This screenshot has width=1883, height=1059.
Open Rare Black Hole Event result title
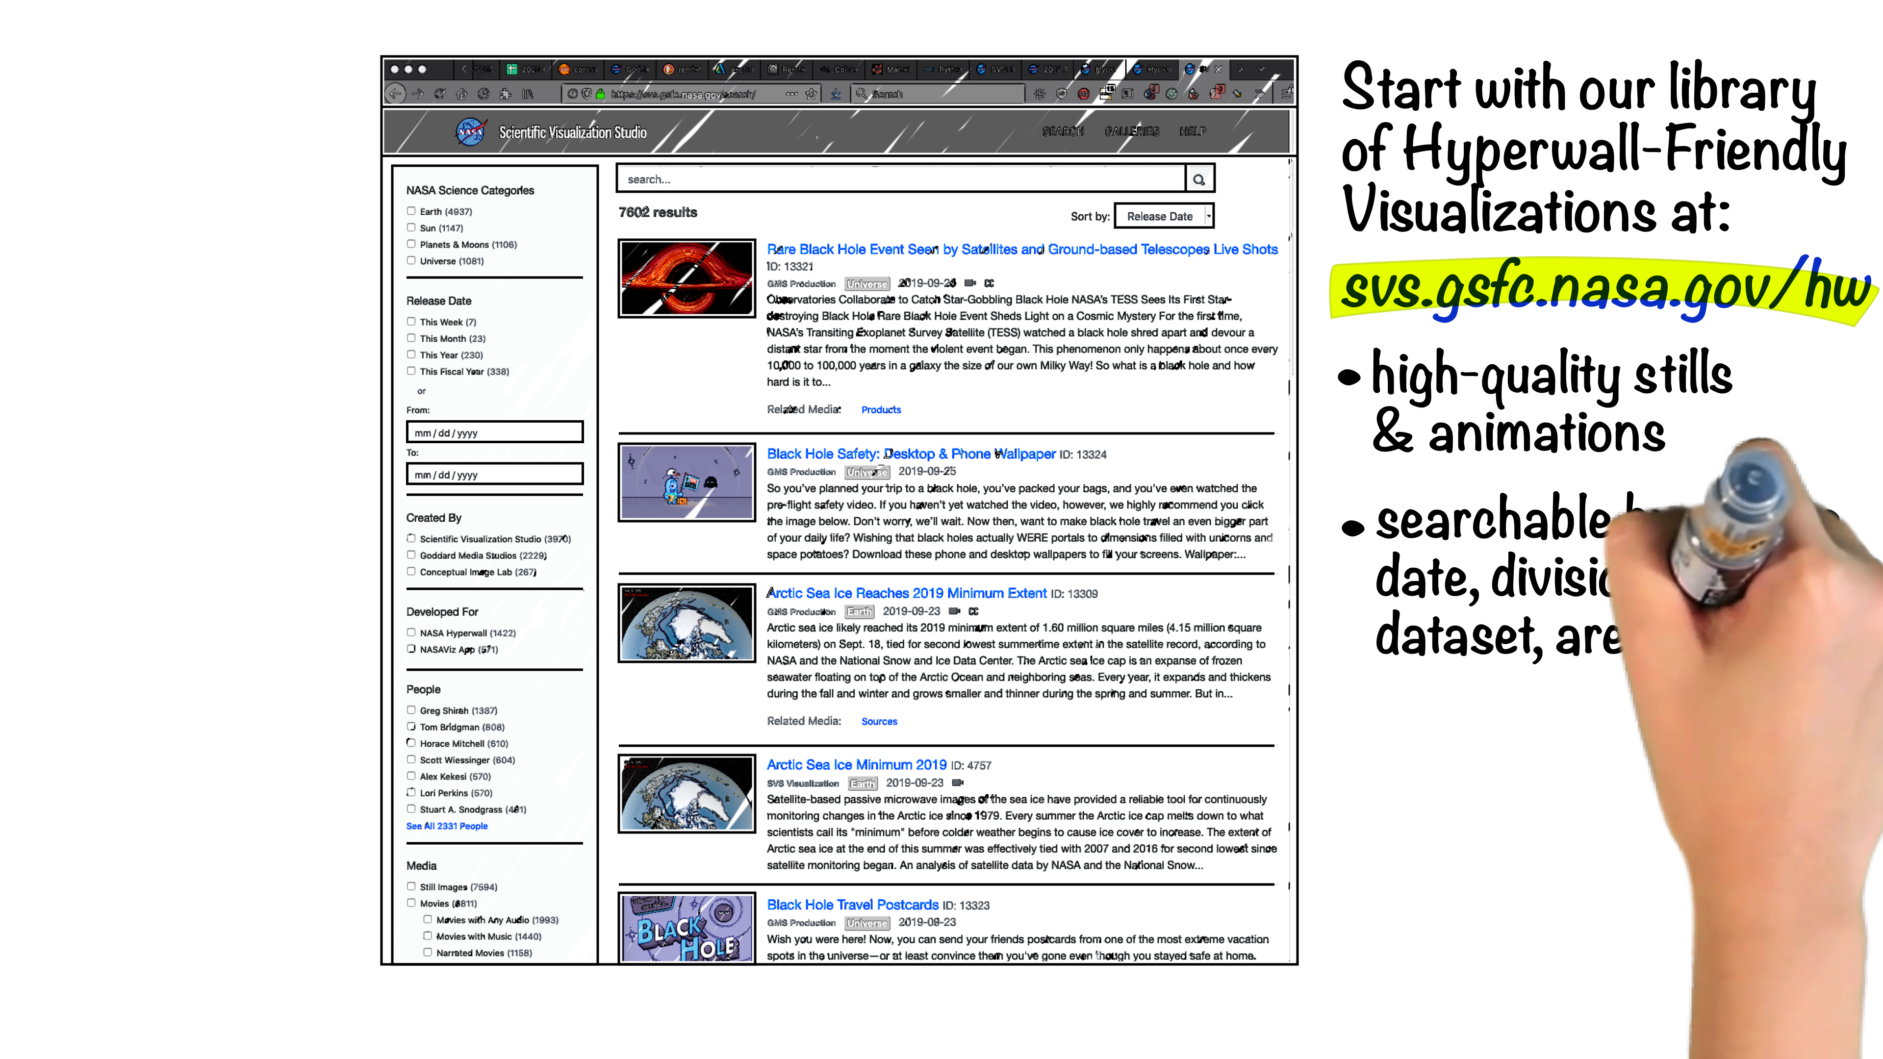[x=1022, y=249]
